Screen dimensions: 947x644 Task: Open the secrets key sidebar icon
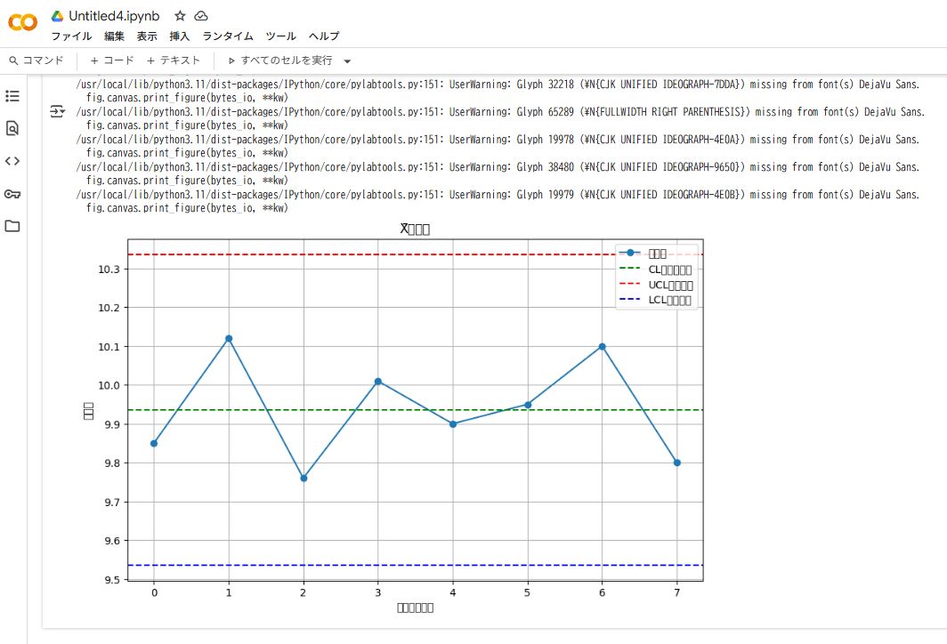(12, 194)
